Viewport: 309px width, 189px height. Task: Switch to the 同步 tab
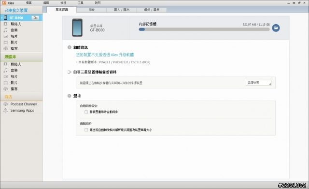tap(91, 10)
